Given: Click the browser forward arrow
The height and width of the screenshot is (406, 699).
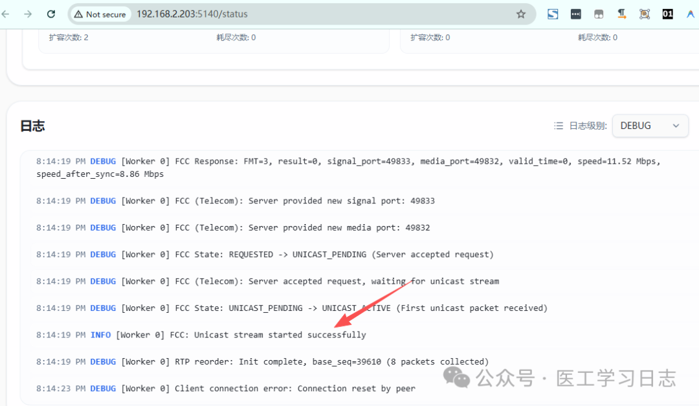Looking at the screenshot, I should pyautogui.click(x=28, y=14).
